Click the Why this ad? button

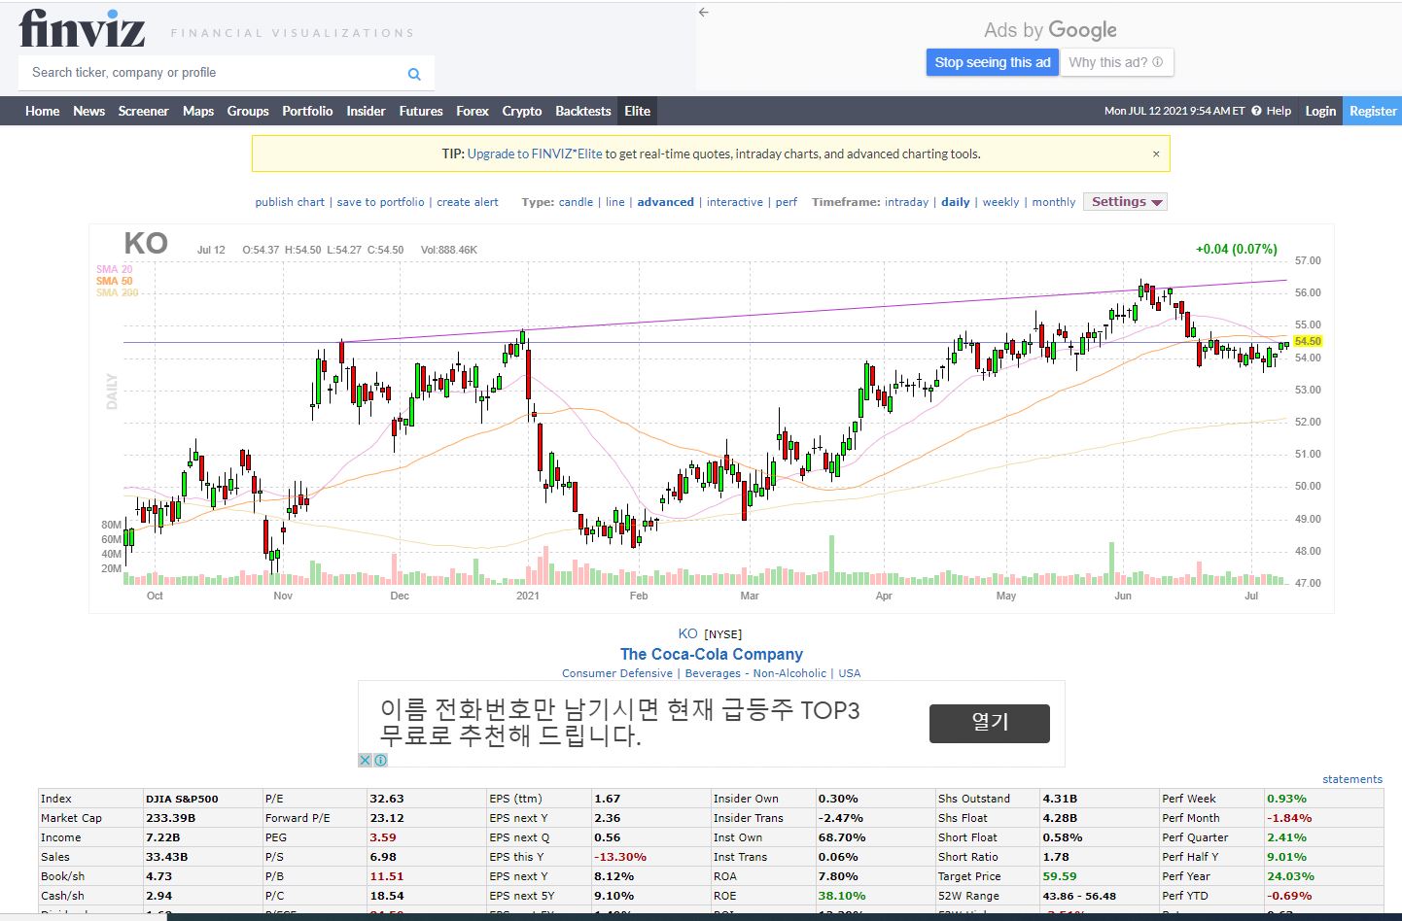click(1116, 62)
